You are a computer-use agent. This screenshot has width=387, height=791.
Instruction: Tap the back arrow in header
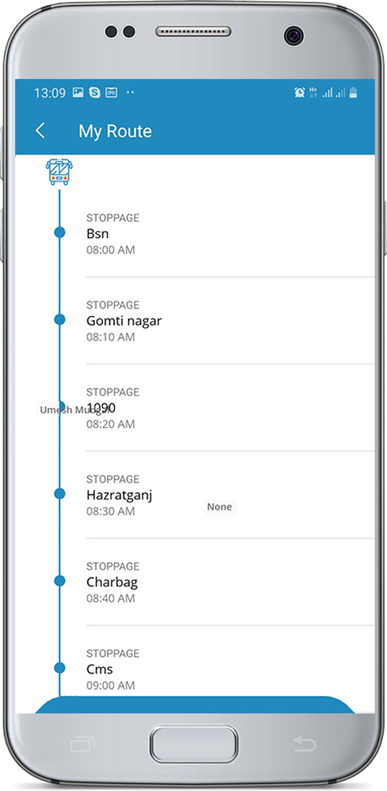pos(40,131)
